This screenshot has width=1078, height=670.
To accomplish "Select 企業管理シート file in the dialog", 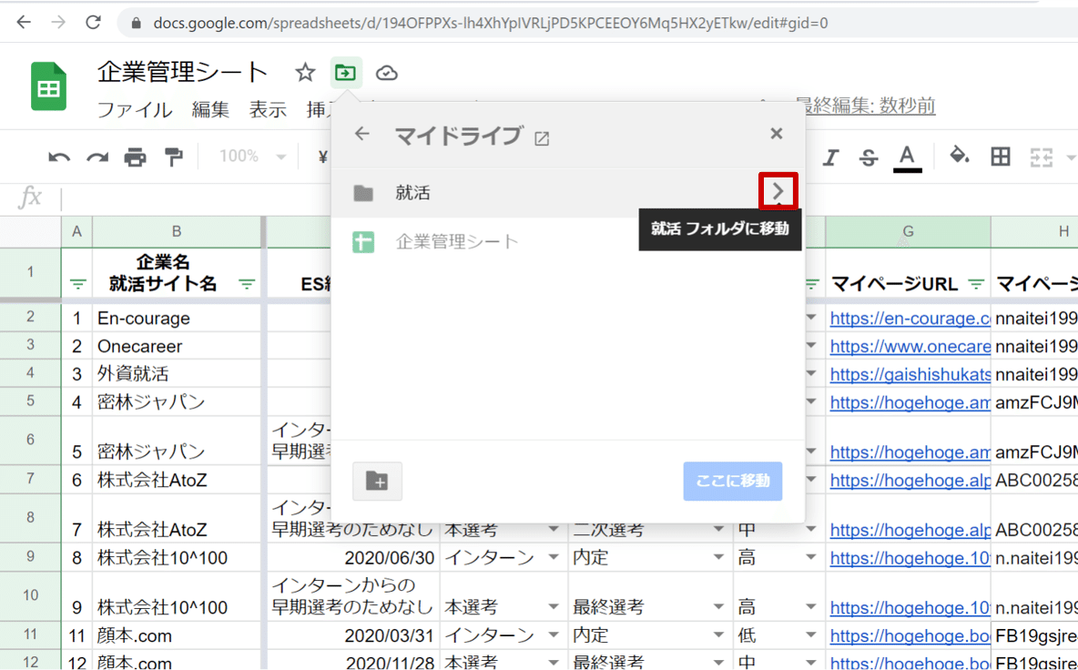I will (x=568, y=242).
